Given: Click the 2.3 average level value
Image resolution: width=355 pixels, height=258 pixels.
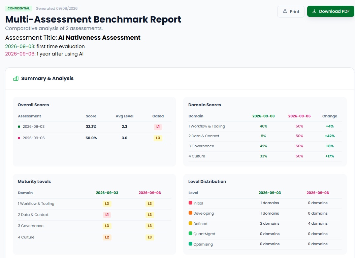Looking at the screenshot, I should 124,126.
